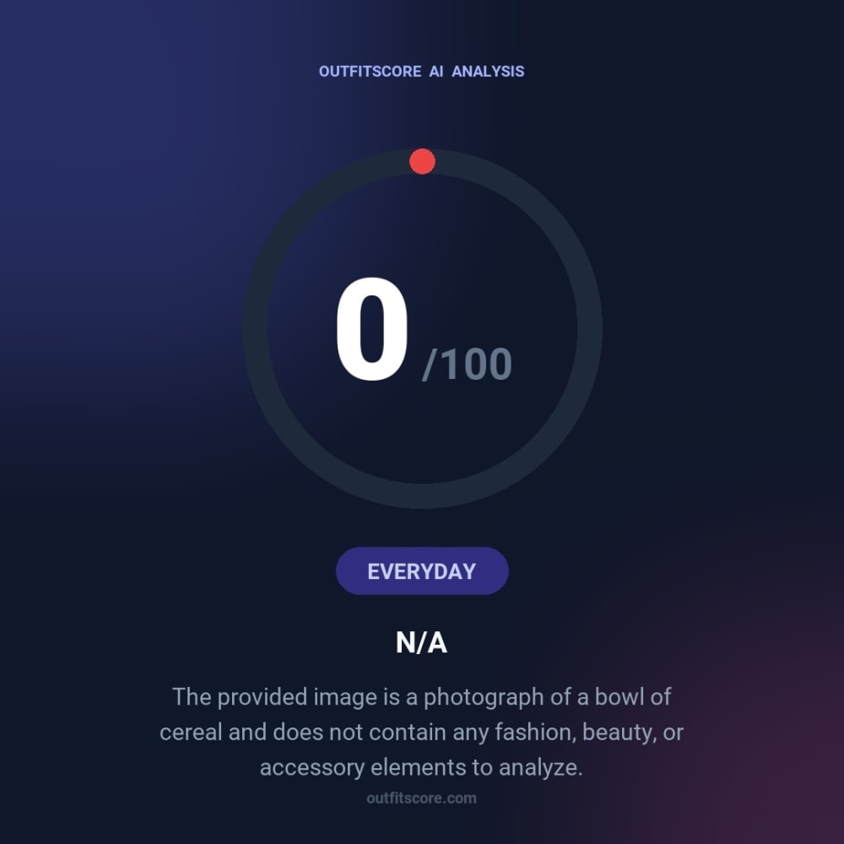The image size is (844, 844).
Task: Click the left edge of the circular score ring
Action: tap(255, 328)
